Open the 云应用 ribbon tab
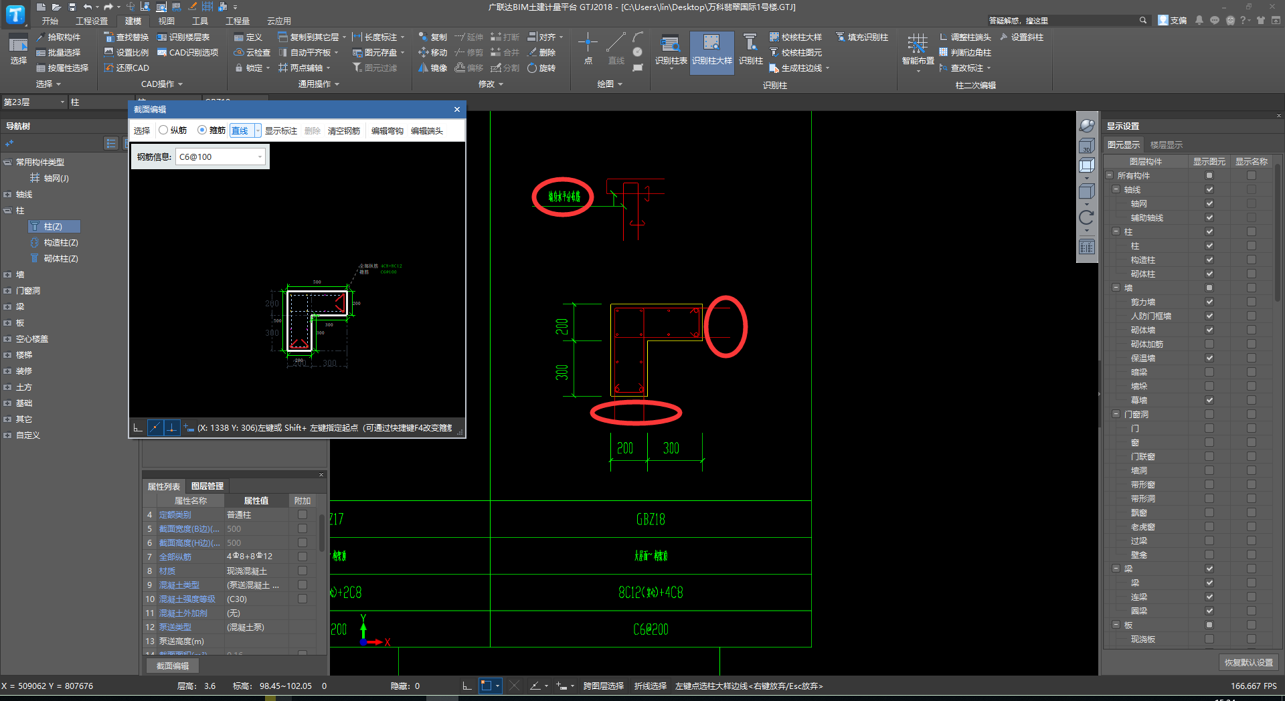The height and width of the screenshot is (701, 1285). (x=278, y=21)
